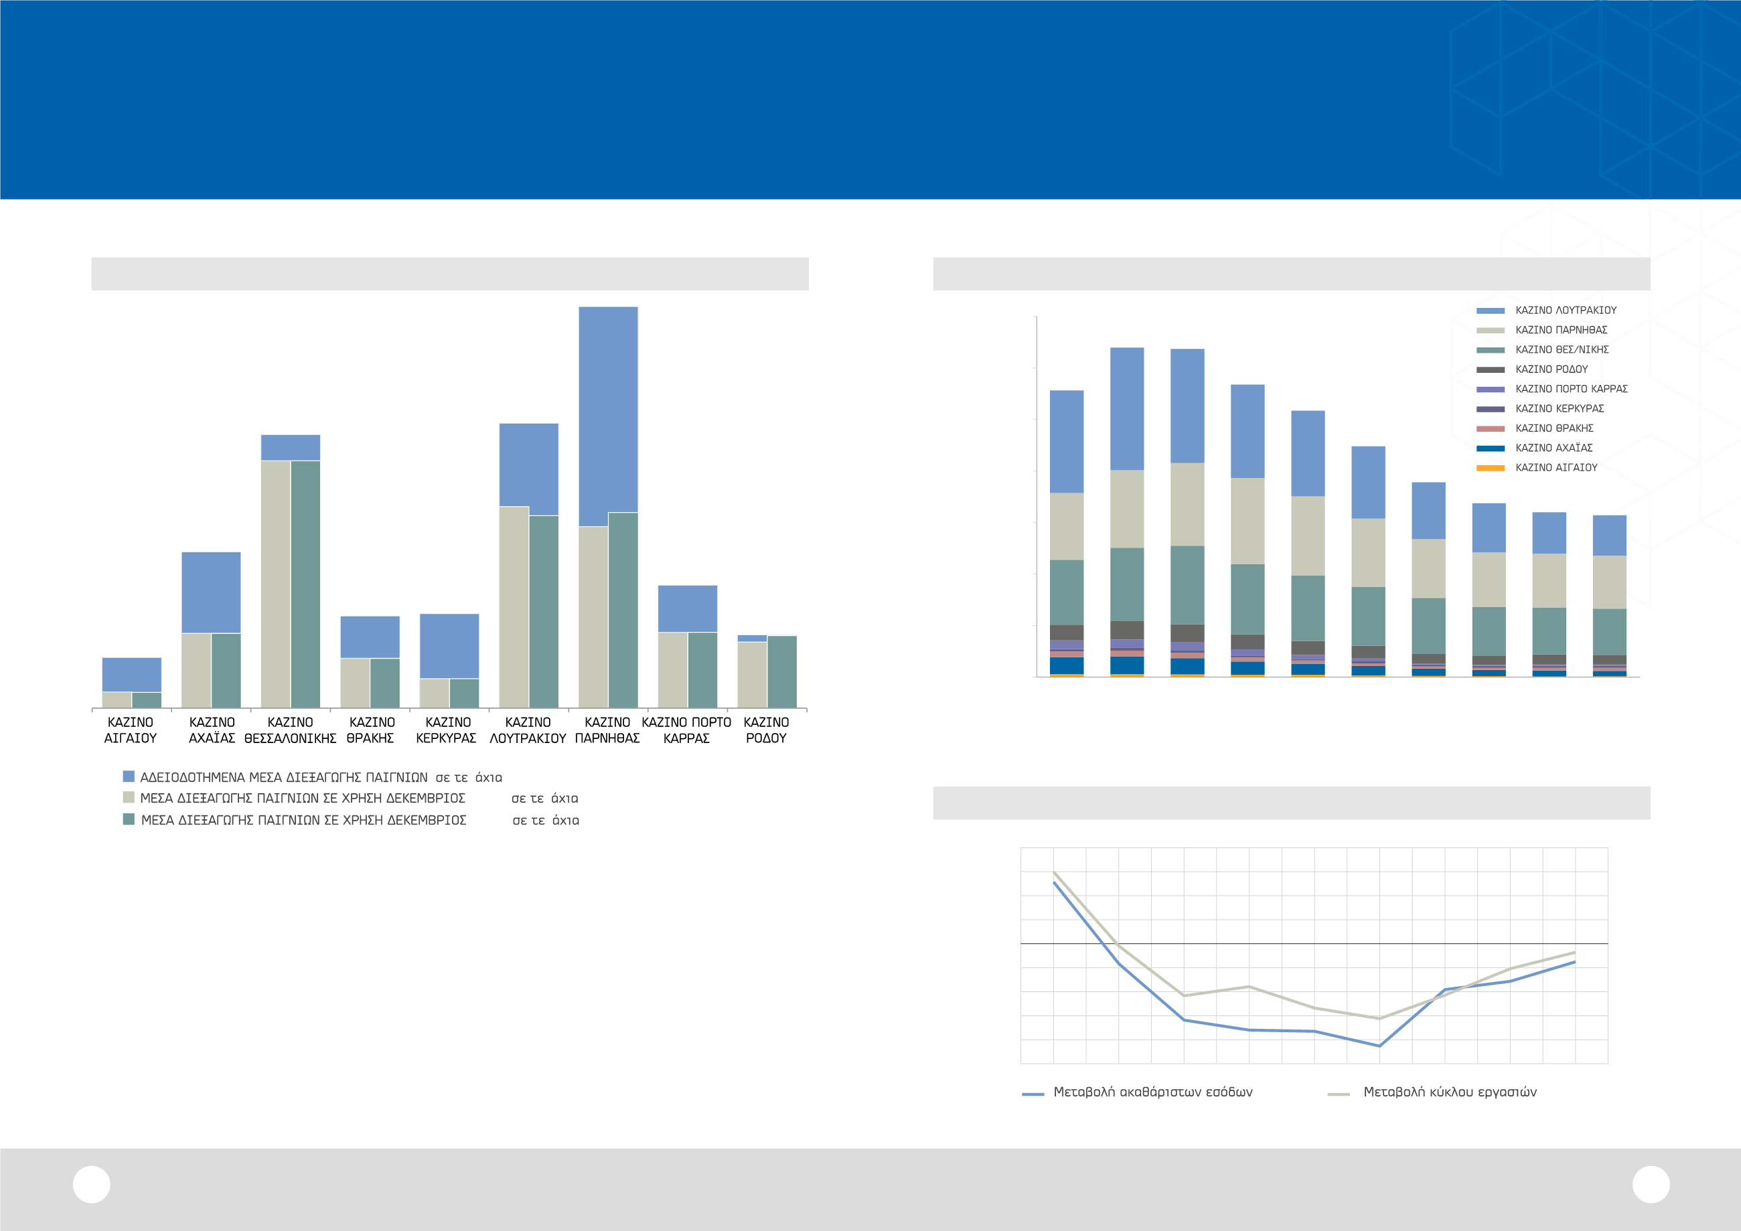The width and height of the screenshot is (1741, 1231).
Task: Select the legend text ΚΑΖΙΝΟ ΚΕΡΚΥΡΑΣ
Action: 1560,409
